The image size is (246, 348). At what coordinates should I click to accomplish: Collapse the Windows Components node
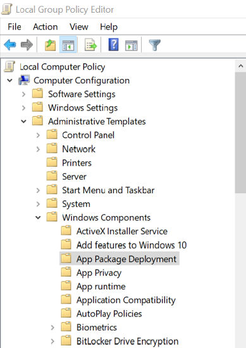(x=38, y=218)
